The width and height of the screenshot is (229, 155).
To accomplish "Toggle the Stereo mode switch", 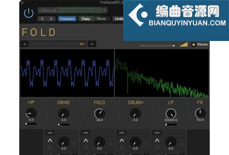I will [193, 44].
